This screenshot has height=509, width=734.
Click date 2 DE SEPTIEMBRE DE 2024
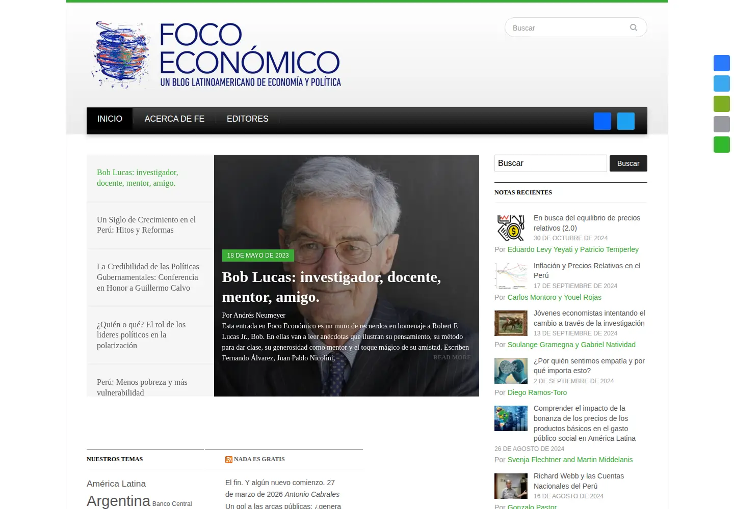click(x=573, y=381)
